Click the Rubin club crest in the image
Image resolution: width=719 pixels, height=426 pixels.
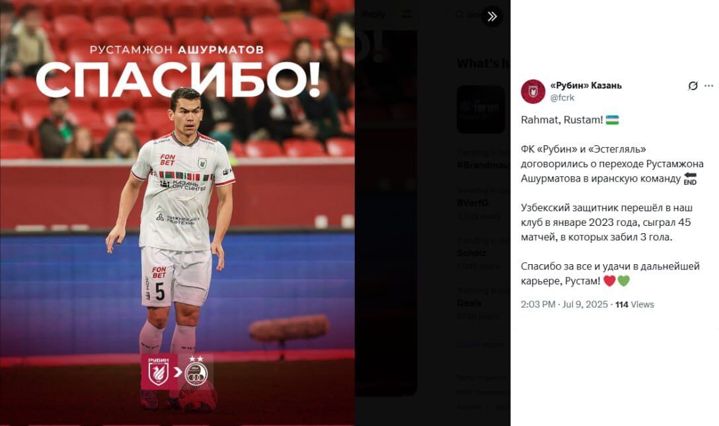pyautogui.click(x=158, y=371)
